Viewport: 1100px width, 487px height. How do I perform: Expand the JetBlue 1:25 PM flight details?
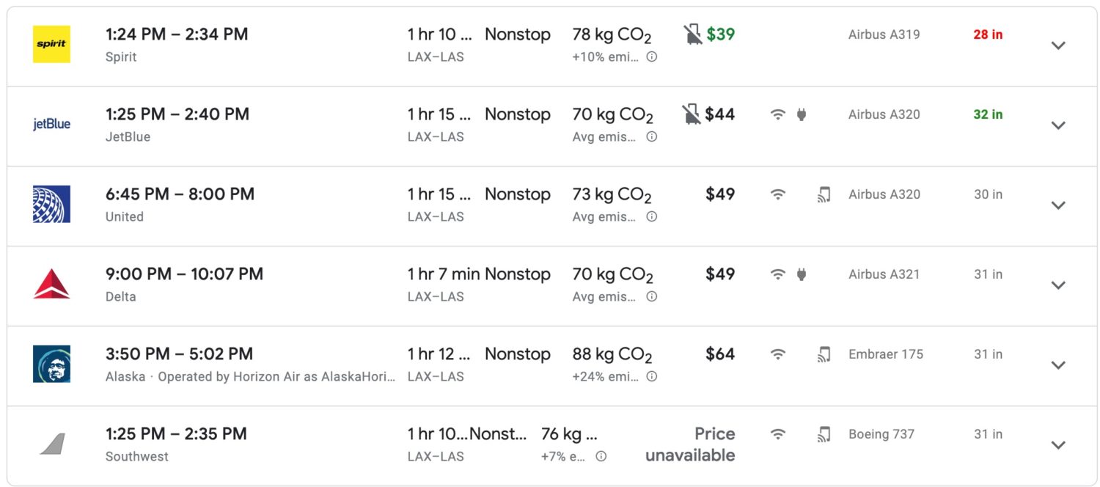pyautogui.click(x=1057, y=125)
